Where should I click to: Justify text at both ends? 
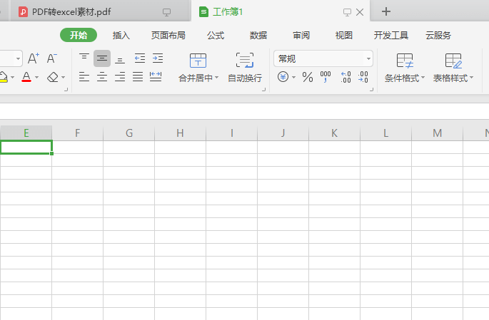[x=138, y=76]
